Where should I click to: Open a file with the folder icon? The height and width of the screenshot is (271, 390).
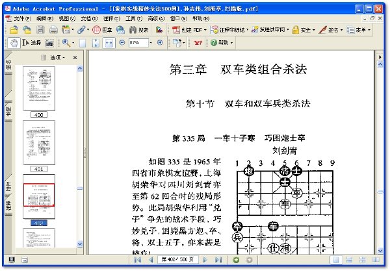[14, 30]
